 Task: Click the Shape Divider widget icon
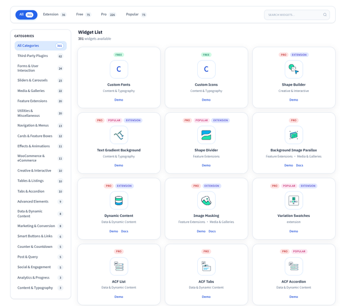point(206,135)
